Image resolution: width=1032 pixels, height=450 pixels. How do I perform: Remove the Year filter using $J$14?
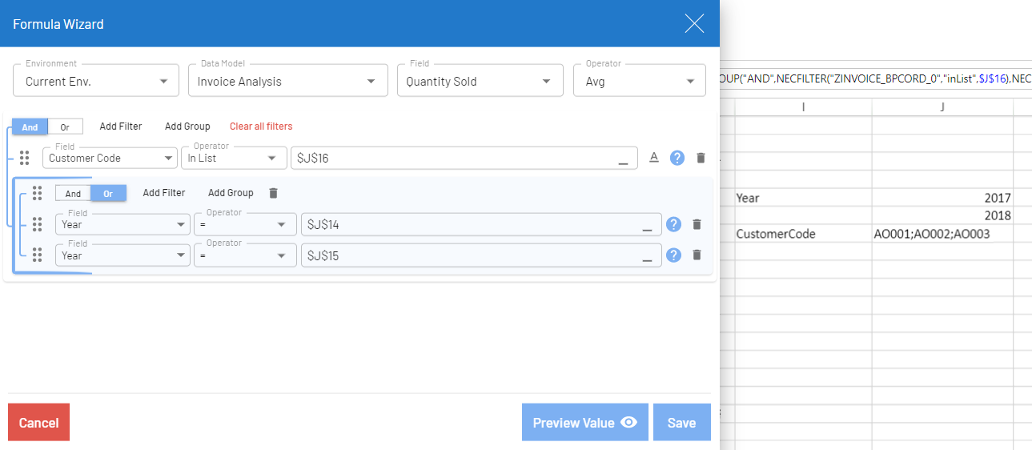(x=697, y=225)
